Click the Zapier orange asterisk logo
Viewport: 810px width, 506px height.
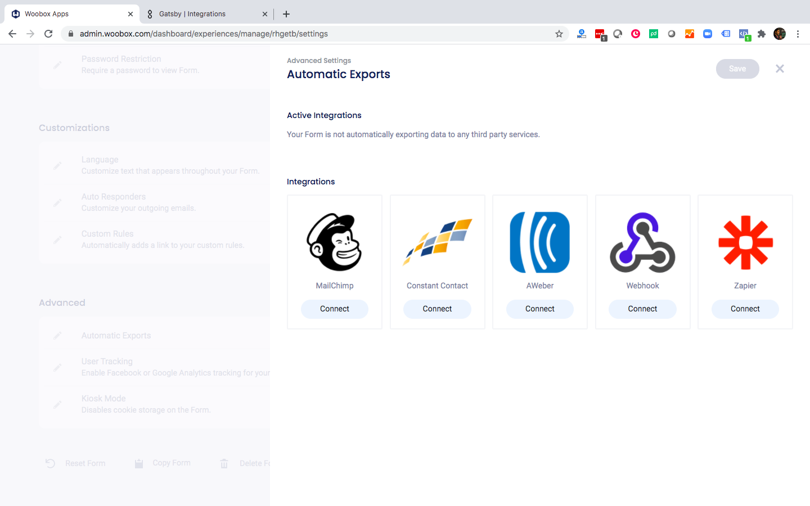745,242
